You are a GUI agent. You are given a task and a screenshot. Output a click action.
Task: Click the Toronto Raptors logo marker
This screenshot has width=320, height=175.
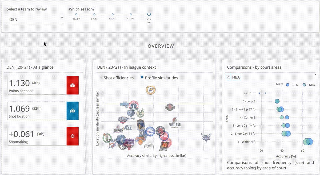[x=160, y=131]
